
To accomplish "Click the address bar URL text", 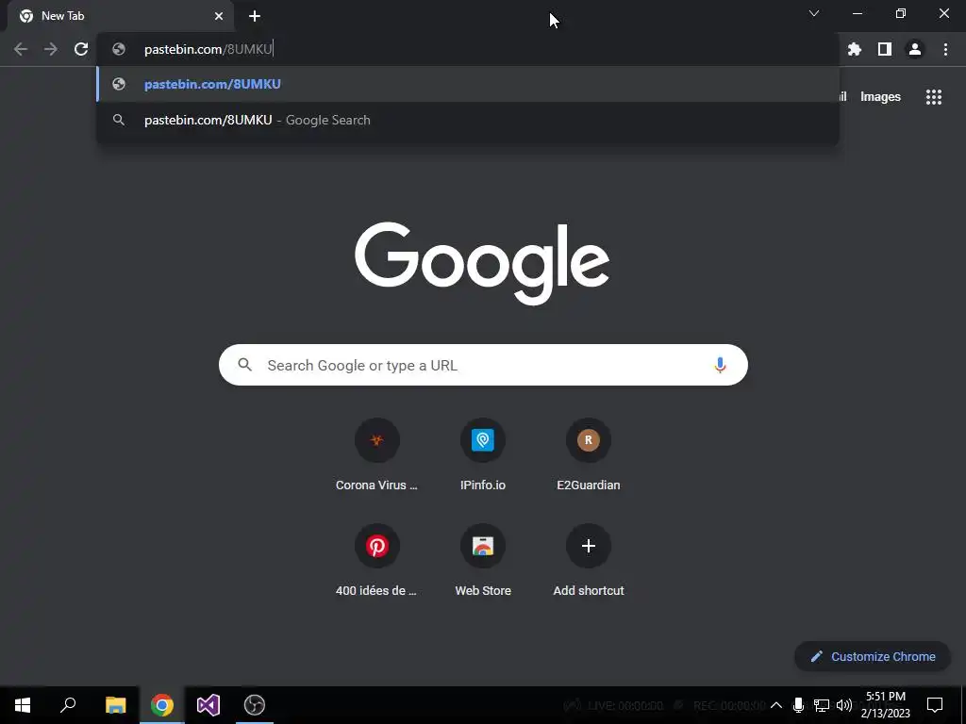I will click(x=208, y=49).
